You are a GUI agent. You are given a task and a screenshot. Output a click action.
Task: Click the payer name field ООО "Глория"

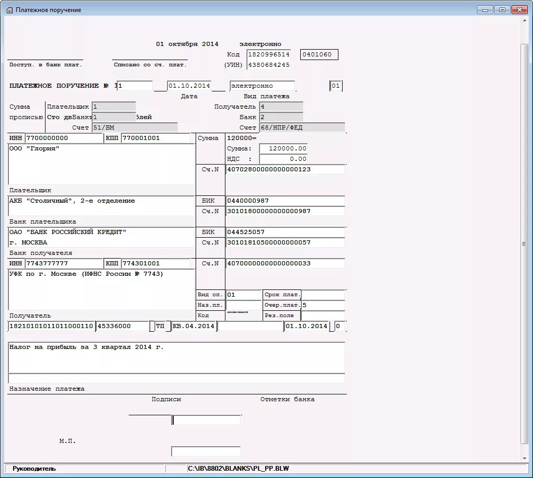(101, 165)
